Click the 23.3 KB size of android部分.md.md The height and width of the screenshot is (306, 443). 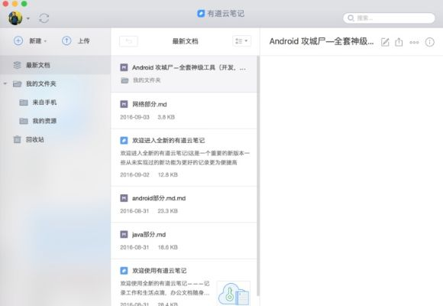[167, 211]
